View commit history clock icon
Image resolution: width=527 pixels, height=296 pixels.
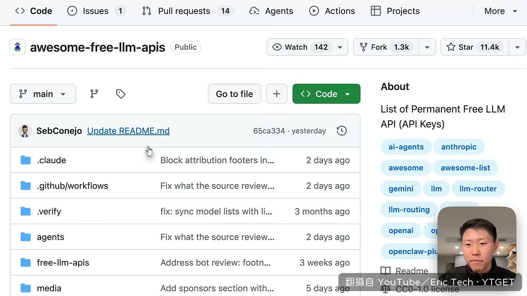click(342, 131)
